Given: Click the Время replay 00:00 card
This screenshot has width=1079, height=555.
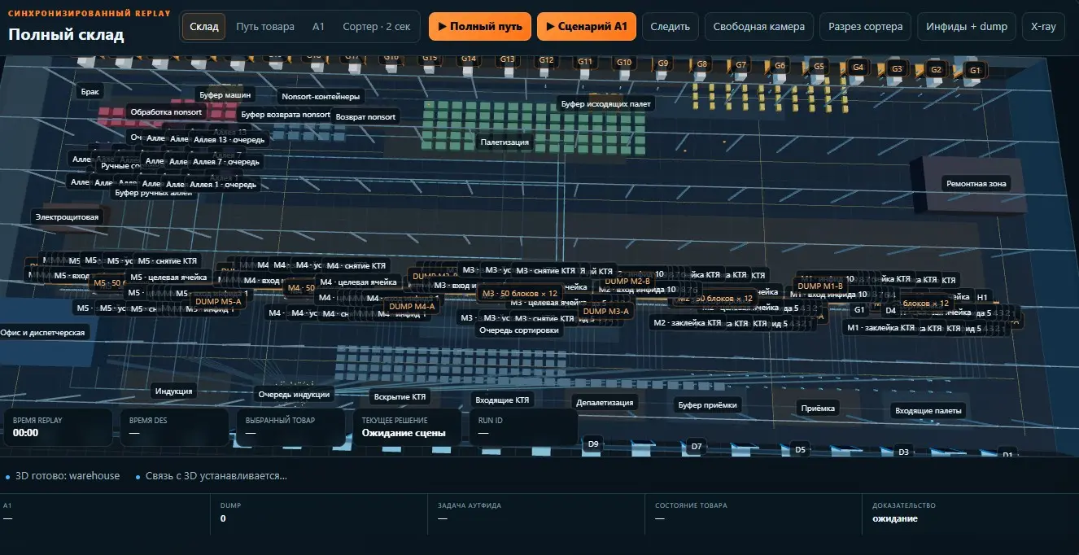Looking at the screenshot, I should 59,427.
